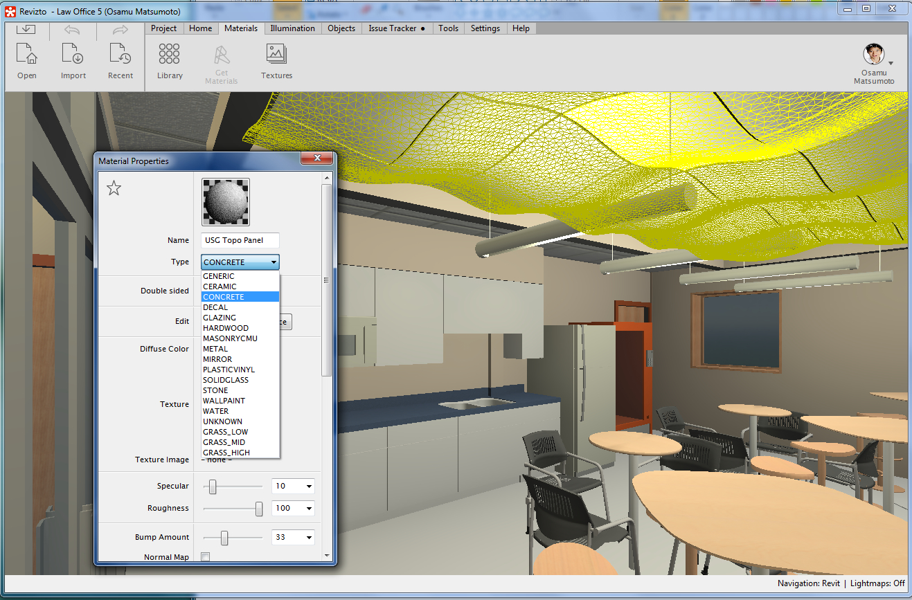Toggle the Normal Map checkbox
Screen dimensions: 912x600
pos(205,557)
